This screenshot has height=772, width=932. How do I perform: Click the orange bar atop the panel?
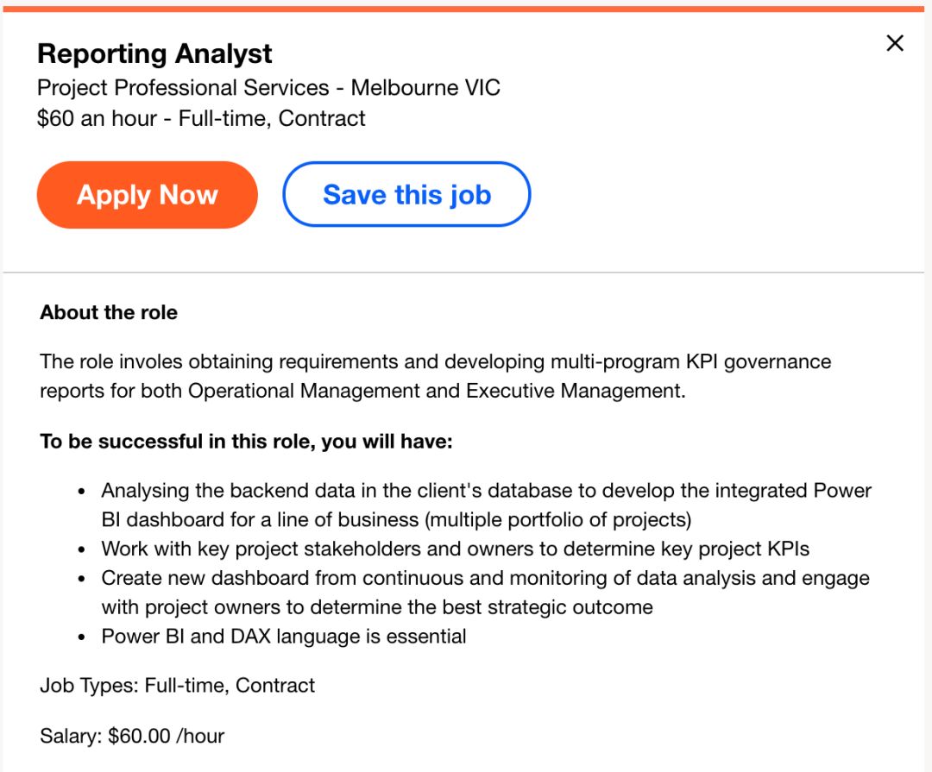tap(466, 9)
